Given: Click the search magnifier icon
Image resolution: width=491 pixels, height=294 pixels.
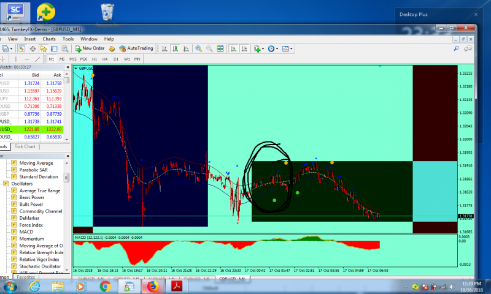Looking at the screenshot, I should [x=456, y=48].
